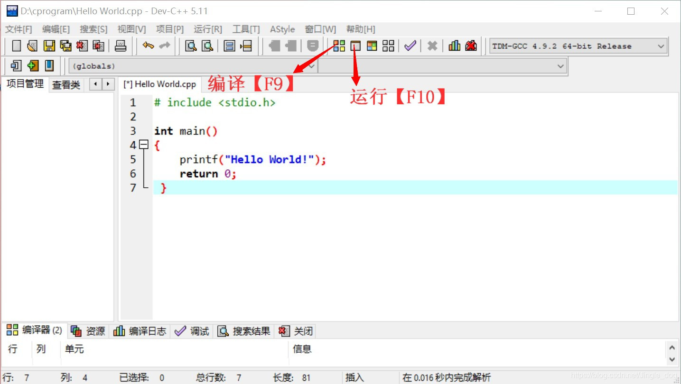Select the 编译器 (2) bottom tab
This screenshot has width=681, height=384.
pos(35,330)
